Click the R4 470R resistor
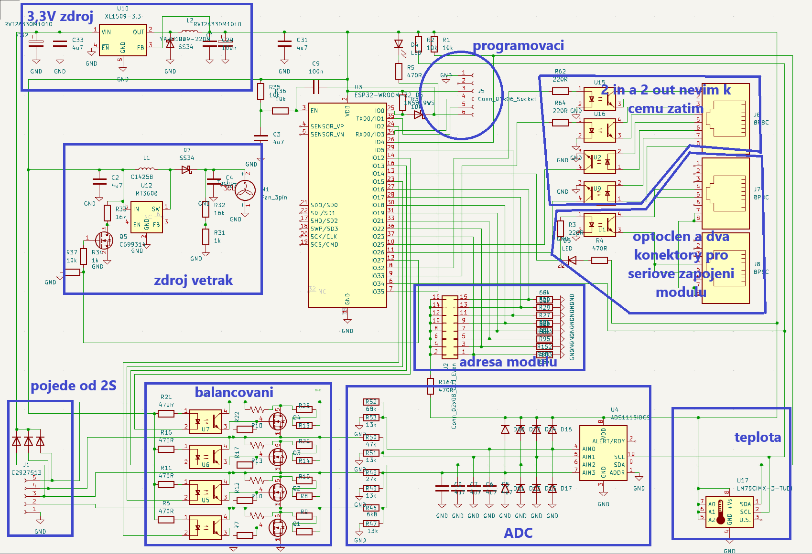 599,260
